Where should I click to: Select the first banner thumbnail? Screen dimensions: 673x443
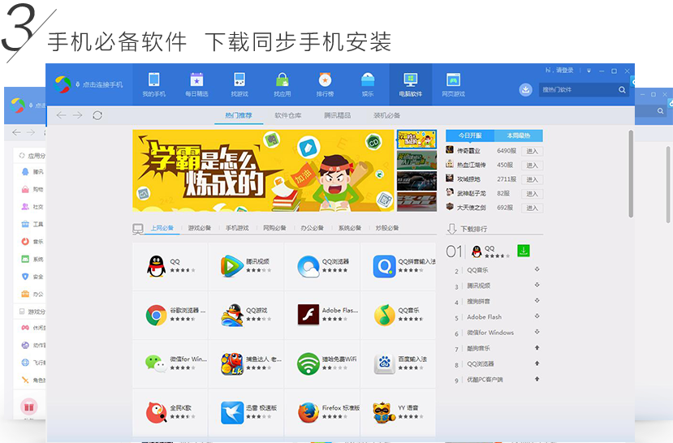[416, 140]
